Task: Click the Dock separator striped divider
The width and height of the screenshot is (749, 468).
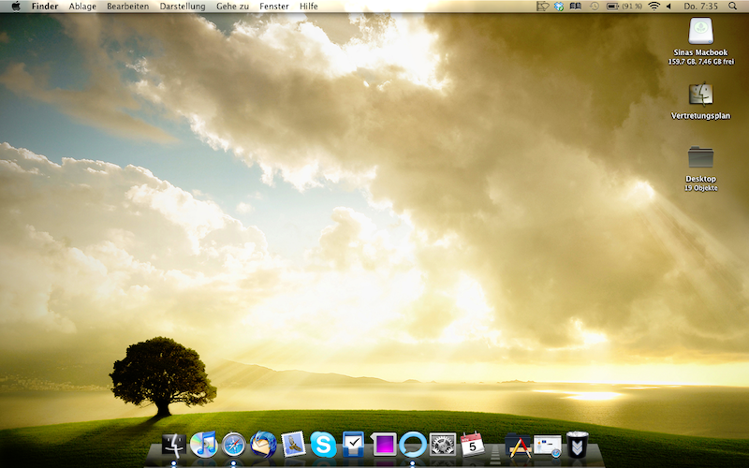Action: click(x=495, y=454)
